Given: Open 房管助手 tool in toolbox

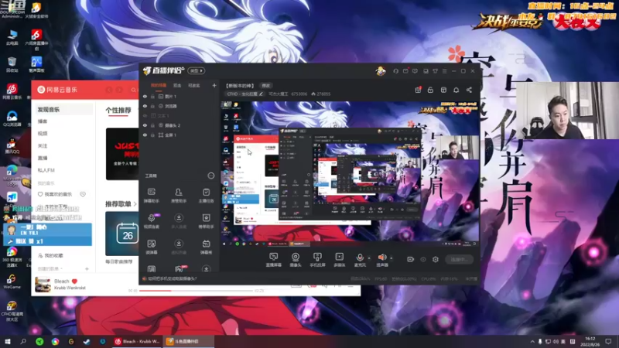Looking at the screenshot, I should coord(179,195).
